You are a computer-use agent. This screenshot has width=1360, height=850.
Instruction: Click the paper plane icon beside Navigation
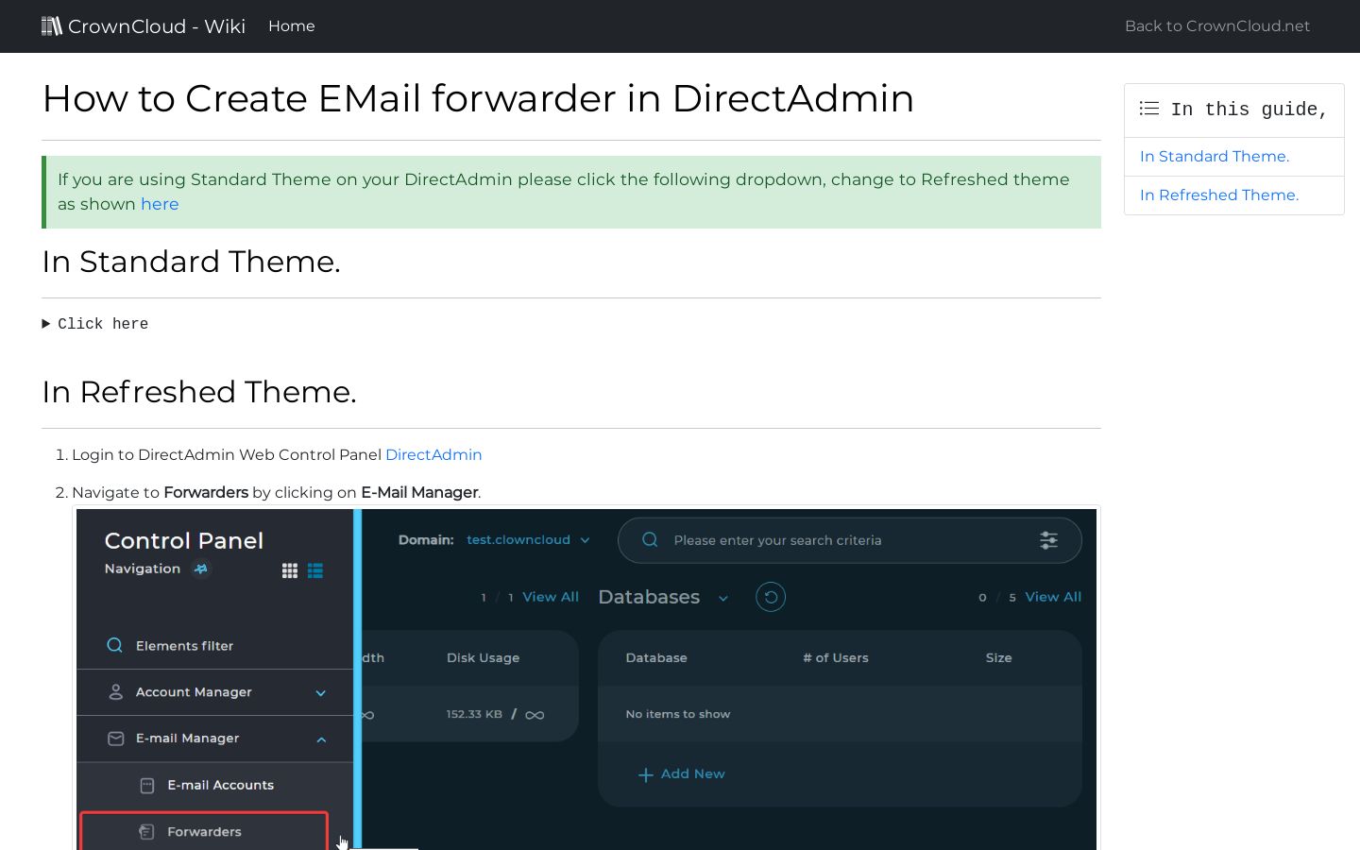coord(201,569)
